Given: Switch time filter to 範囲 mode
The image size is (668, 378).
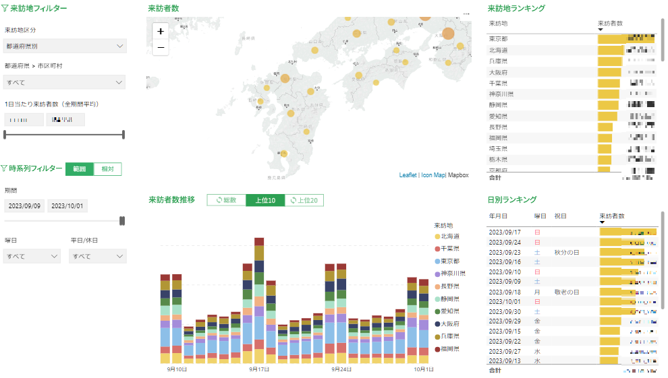Looking at the screenshot, I should tap(80, 169).
